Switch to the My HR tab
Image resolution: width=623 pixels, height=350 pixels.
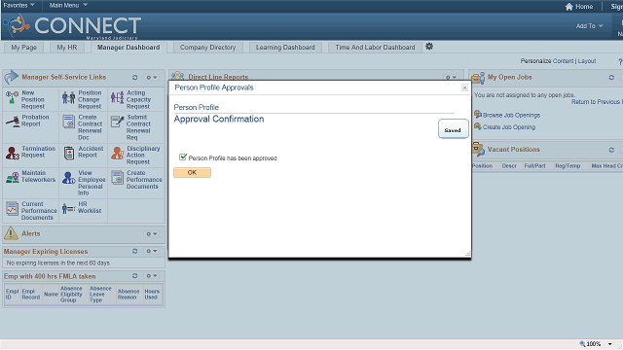[67, 48]
